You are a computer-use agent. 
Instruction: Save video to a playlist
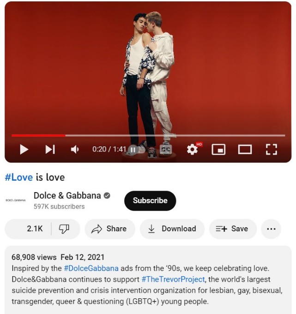(x=233, y=229)
